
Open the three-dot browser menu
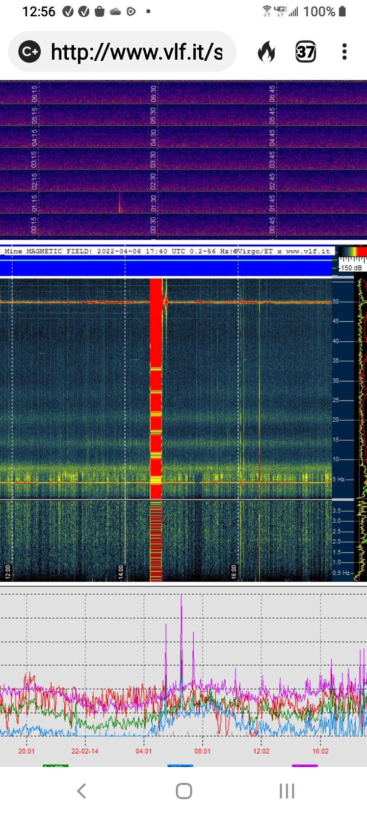[x=345, y=52]
